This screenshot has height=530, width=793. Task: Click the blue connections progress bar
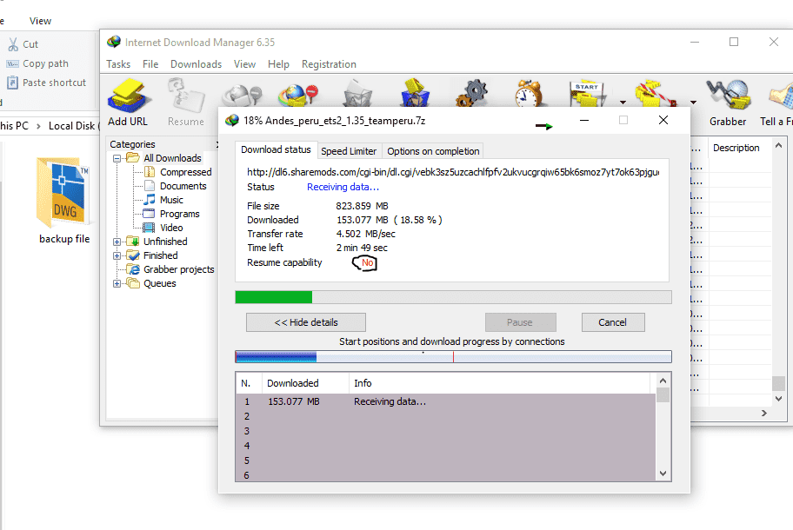(x=453, y=357)
